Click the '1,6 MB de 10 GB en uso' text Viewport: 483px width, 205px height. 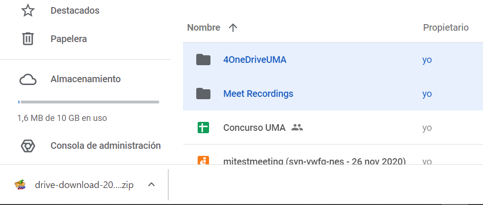[x=62, y=118]
